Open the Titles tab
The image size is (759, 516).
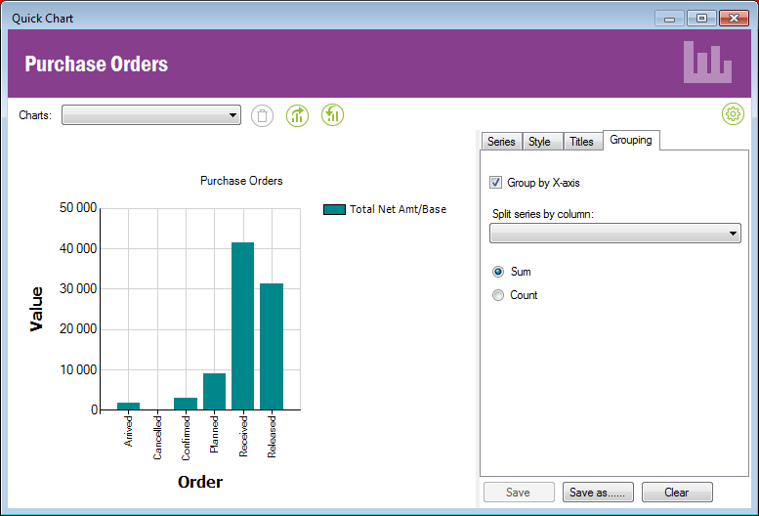point(581,142)
